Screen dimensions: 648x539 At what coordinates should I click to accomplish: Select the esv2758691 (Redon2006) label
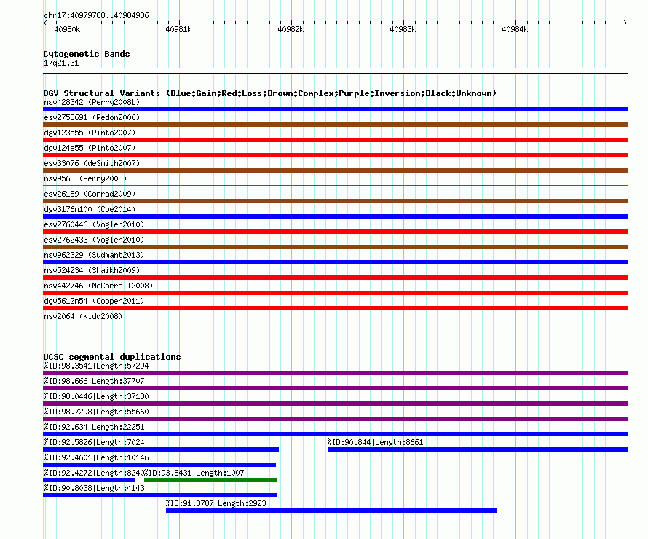tap(92, 117)
